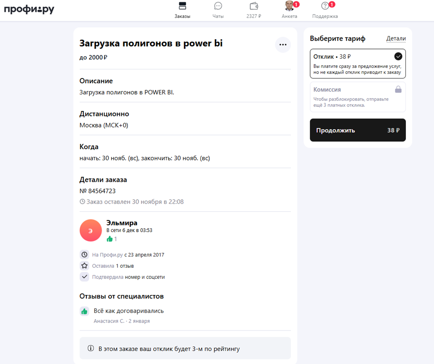The image size is (434, 364).
Task: Click the order number № 84564723
Action: click(98, 191)
